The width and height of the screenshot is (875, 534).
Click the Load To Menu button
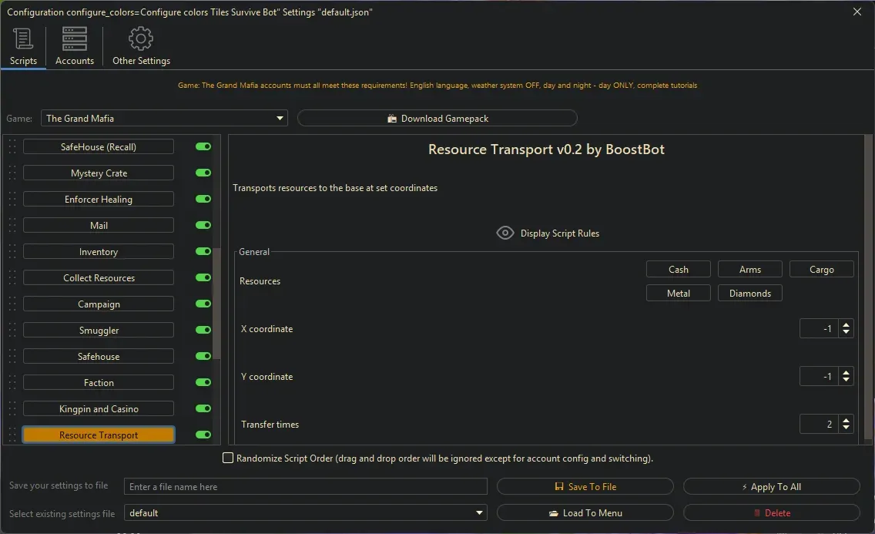pos(585,512)
